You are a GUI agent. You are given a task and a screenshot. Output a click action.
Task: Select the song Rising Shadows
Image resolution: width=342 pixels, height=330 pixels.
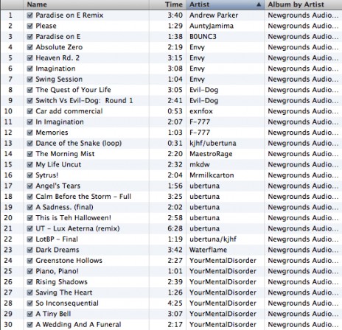[61, 282]
